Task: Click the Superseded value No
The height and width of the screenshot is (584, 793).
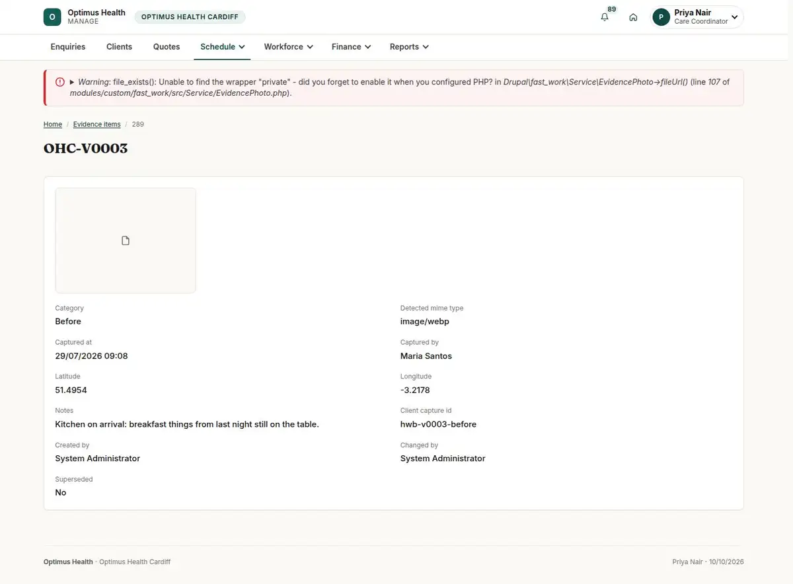Action: point(61,493)
